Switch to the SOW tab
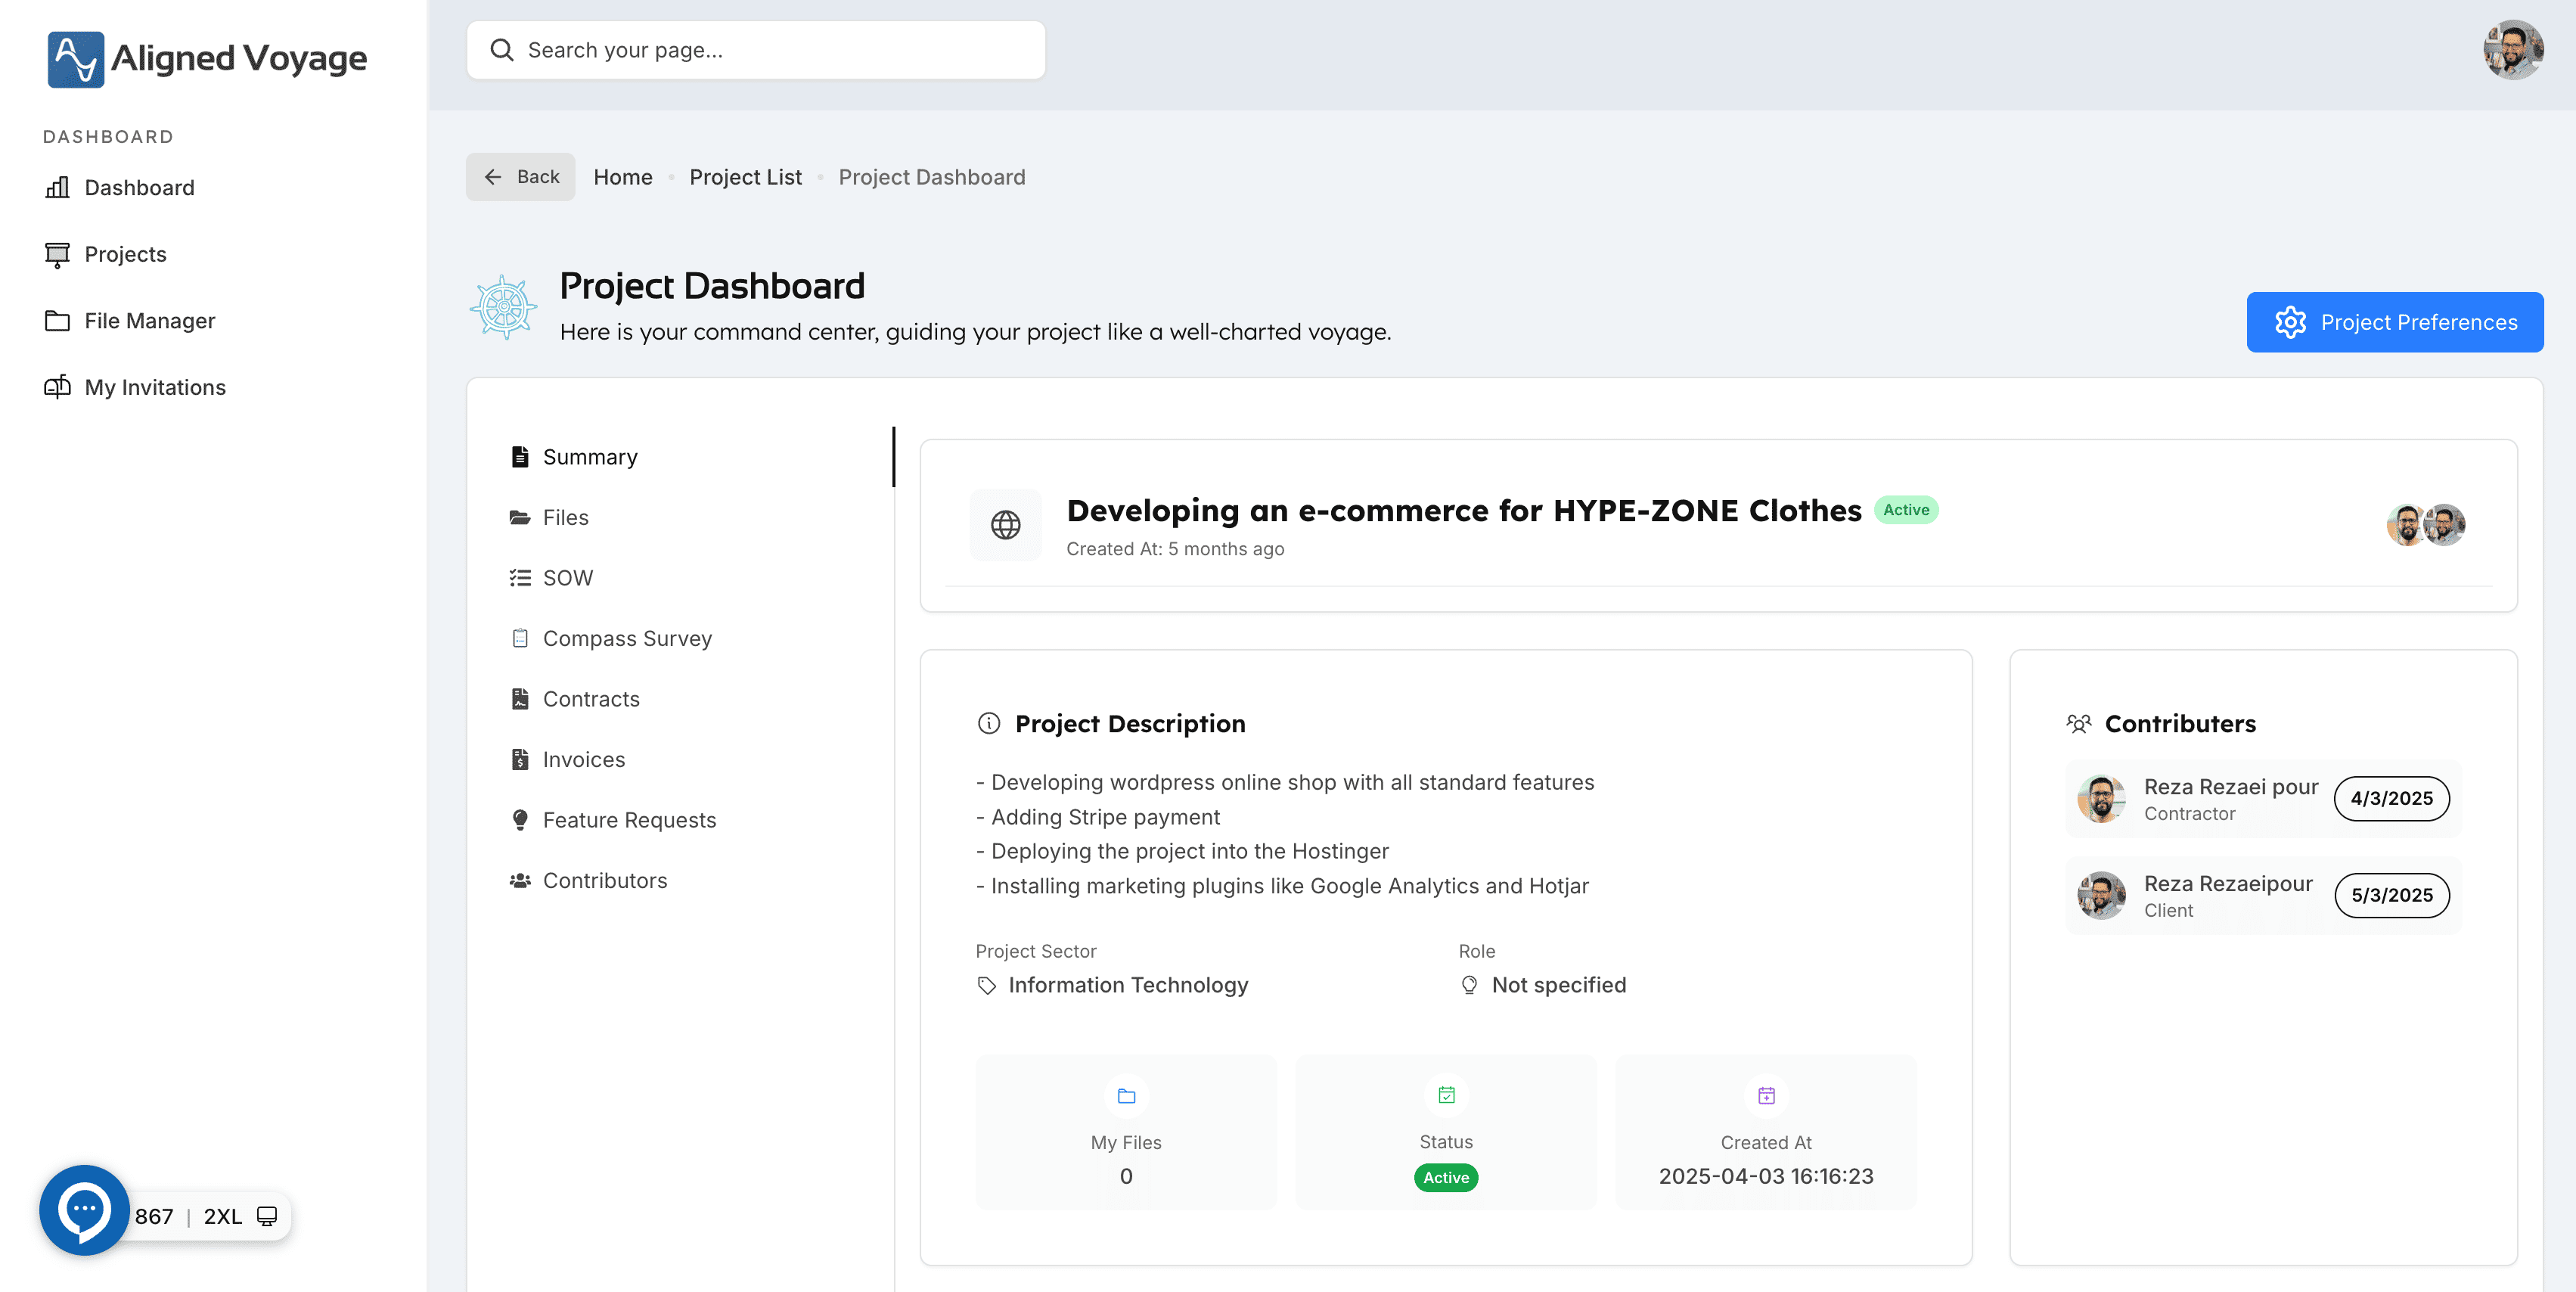This screenshot has width=2576, height=1292. pos(567,578)
